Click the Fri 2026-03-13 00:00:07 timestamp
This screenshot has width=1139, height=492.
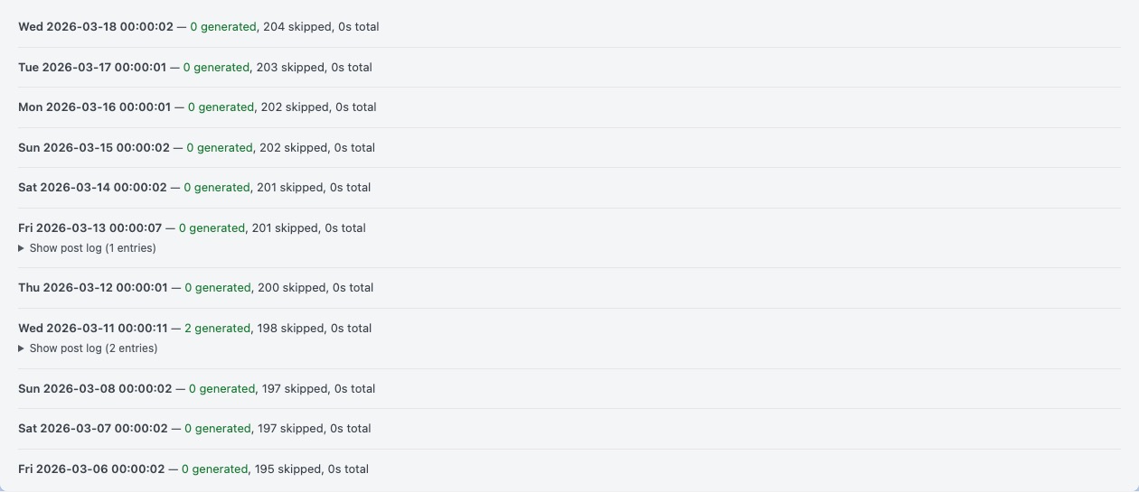point(89,228)
